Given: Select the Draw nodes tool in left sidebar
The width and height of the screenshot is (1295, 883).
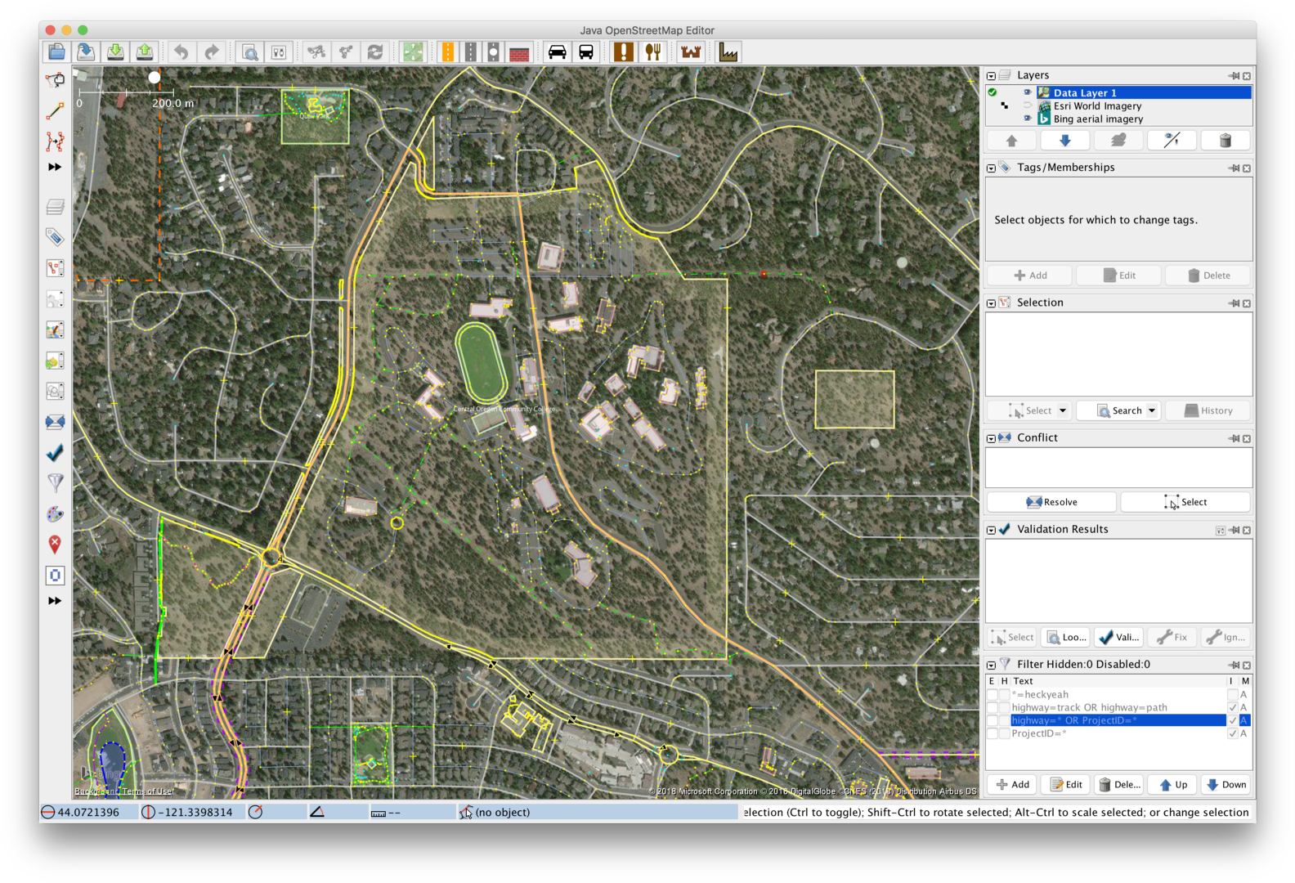Looking at the screenshot, I should (x=55, y=111).
